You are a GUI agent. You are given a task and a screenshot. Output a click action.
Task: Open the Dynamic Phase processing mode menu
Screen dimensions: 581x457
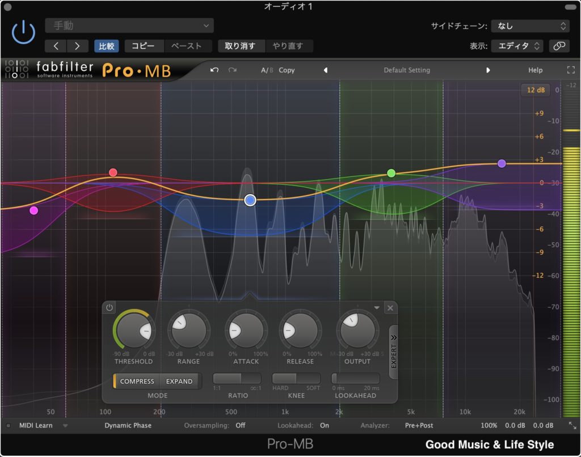point(128,425)
